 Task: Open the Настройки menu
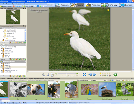coord(19,4)
